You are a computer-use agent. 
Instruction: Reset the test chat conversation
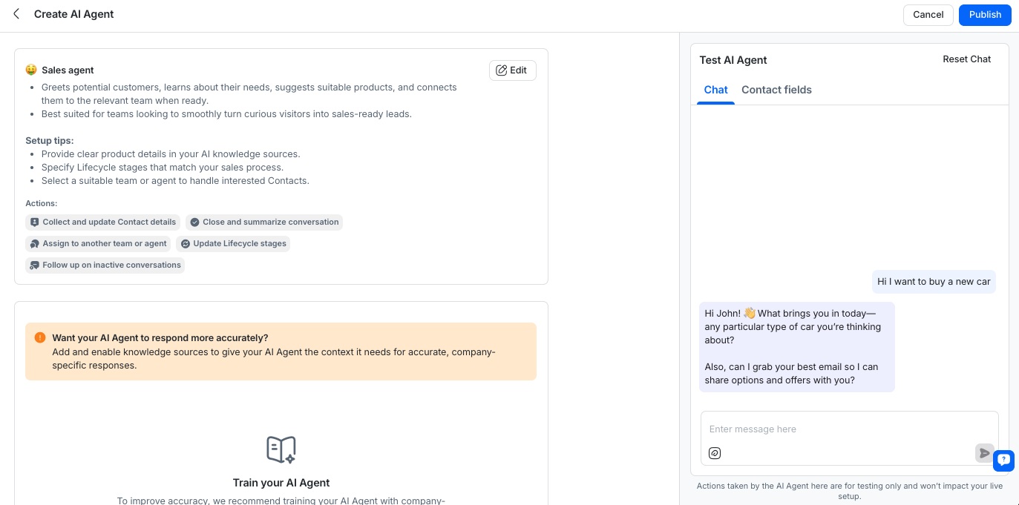coord(966,59)
